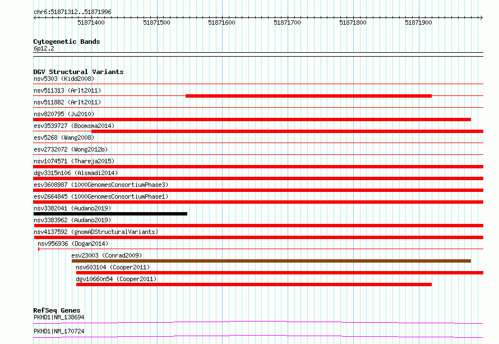Open nsv1074571 (Thareja2015) label
Screen dimensions: 499x344
[x=74, y=161]
